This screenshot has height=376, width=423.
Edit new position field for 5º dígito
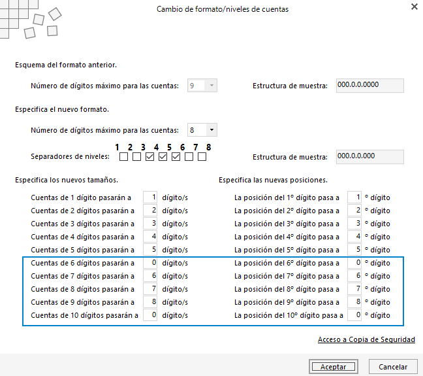(354, 250)
